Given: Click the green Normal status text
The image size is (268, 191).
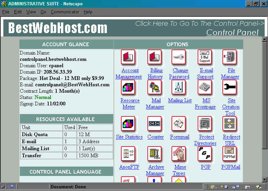Looking at the screenshot, I should pos(43,97).
